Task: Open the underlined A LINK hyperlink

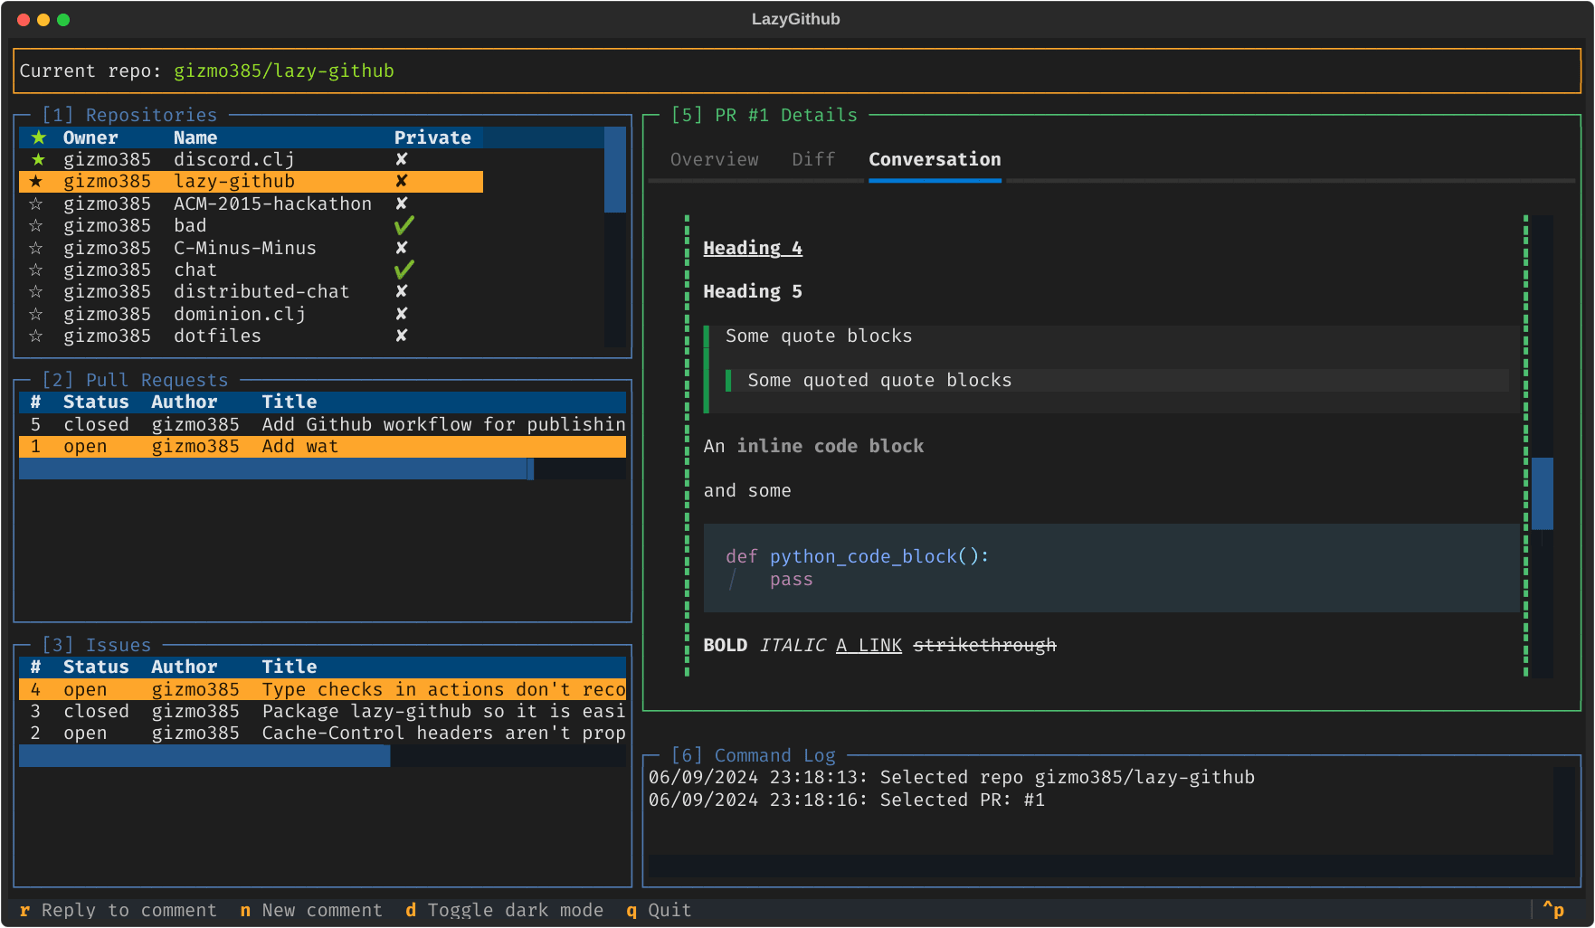Action: 868,645
